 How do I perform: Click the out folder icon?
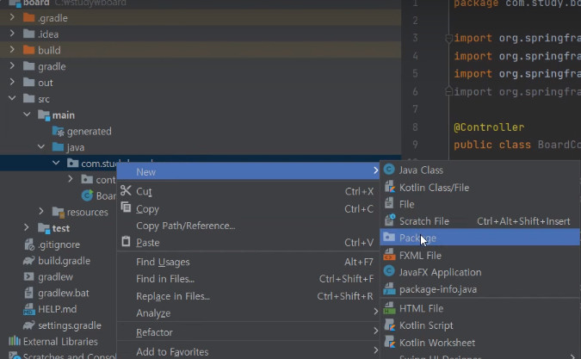point(29,83)
